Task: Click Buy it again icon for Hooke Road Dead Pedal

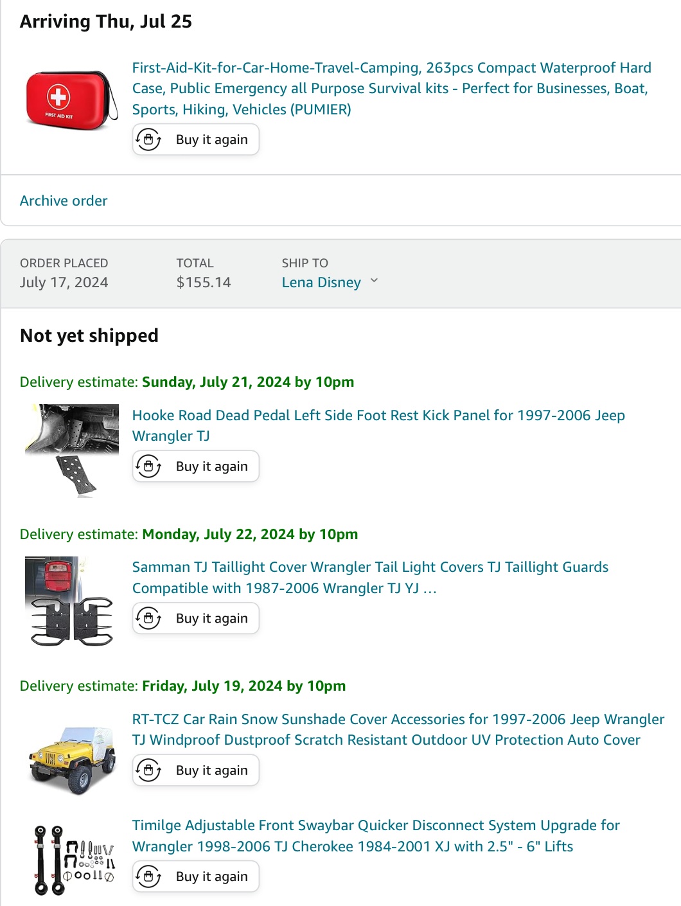Action: 148,466
